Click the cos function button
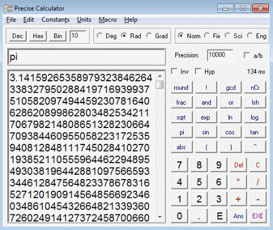The height and width of the screenshot is (230, 273). (x=231, y=132)
